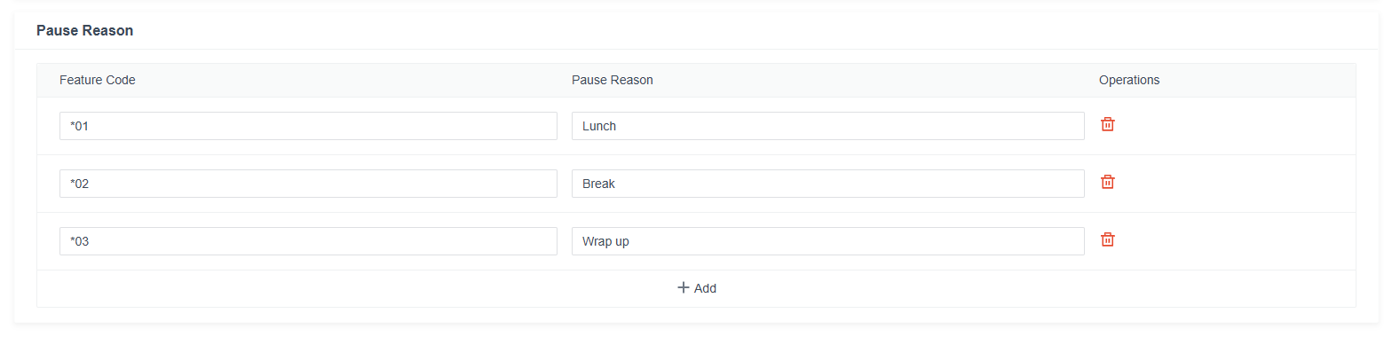
Task: Delete the Break pause reason row
Action: coord(1107,183)
